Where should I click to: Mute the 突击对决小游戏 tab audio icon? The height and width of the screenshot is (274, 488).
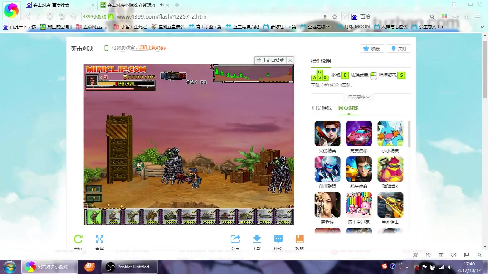pos(162,5)
